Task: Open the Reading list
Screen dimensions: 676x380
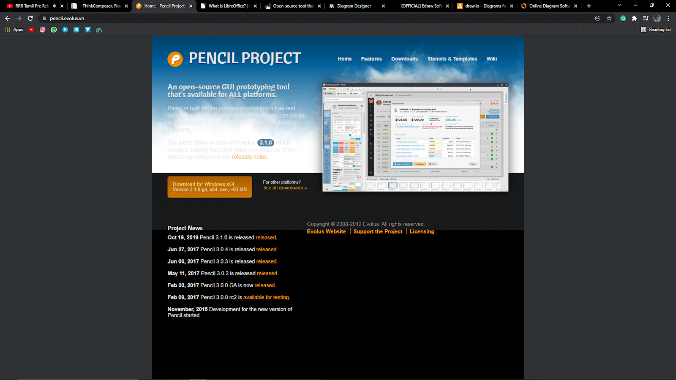Action: click(656, 30)
